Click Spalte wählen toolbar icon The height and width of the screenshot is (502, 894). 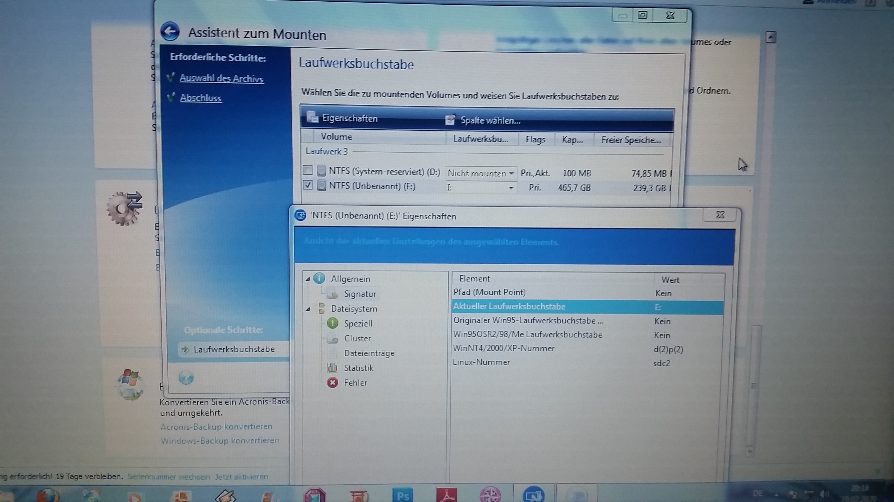(450, 120)
